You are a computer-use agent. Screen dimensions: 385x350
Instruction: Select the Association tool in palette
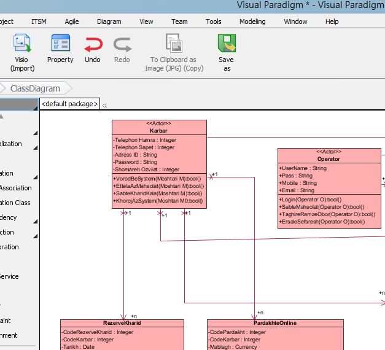(x=16, y=188)
